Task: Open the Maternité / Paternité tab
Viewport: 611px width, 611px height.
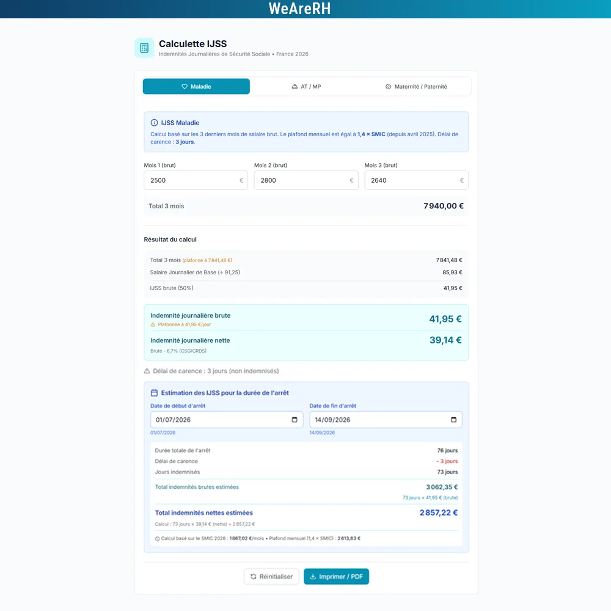Action: (415, 87)
